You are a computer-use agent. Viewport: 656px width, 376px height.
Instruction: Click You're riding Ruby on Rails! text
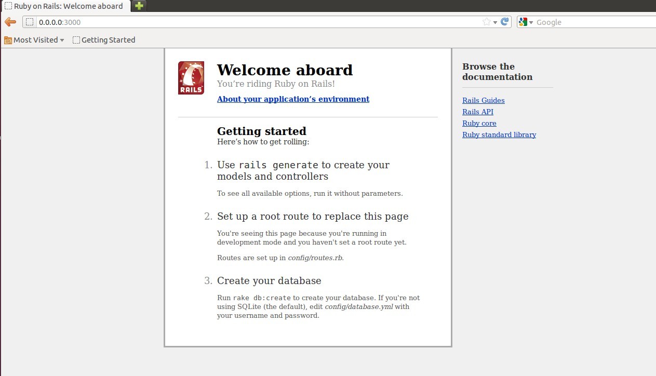(276, 84)
